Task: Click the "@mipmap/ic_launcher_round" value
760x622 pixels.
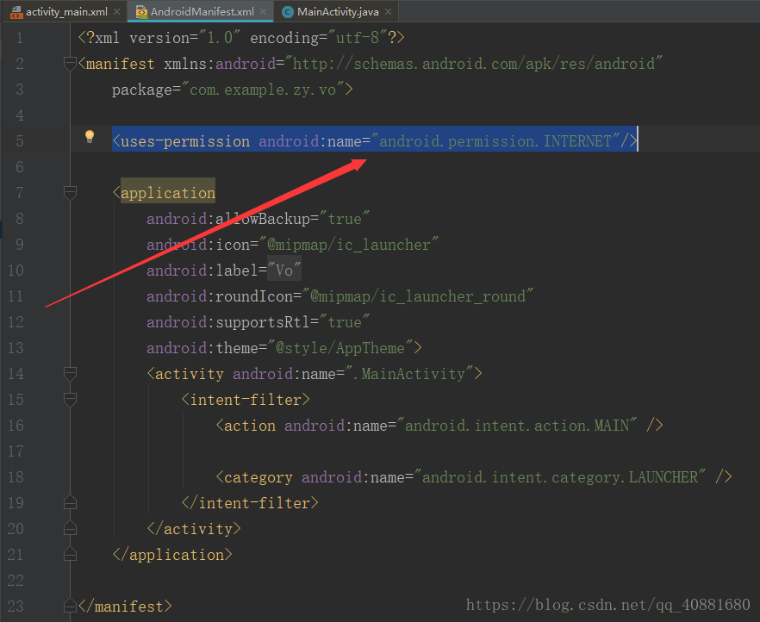Action: pos(418,296)
